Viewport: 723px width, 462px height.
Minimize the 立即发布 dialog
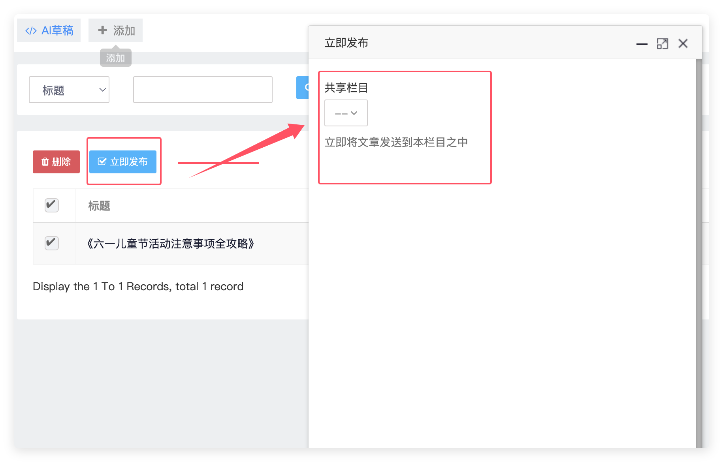coord(642,44)
